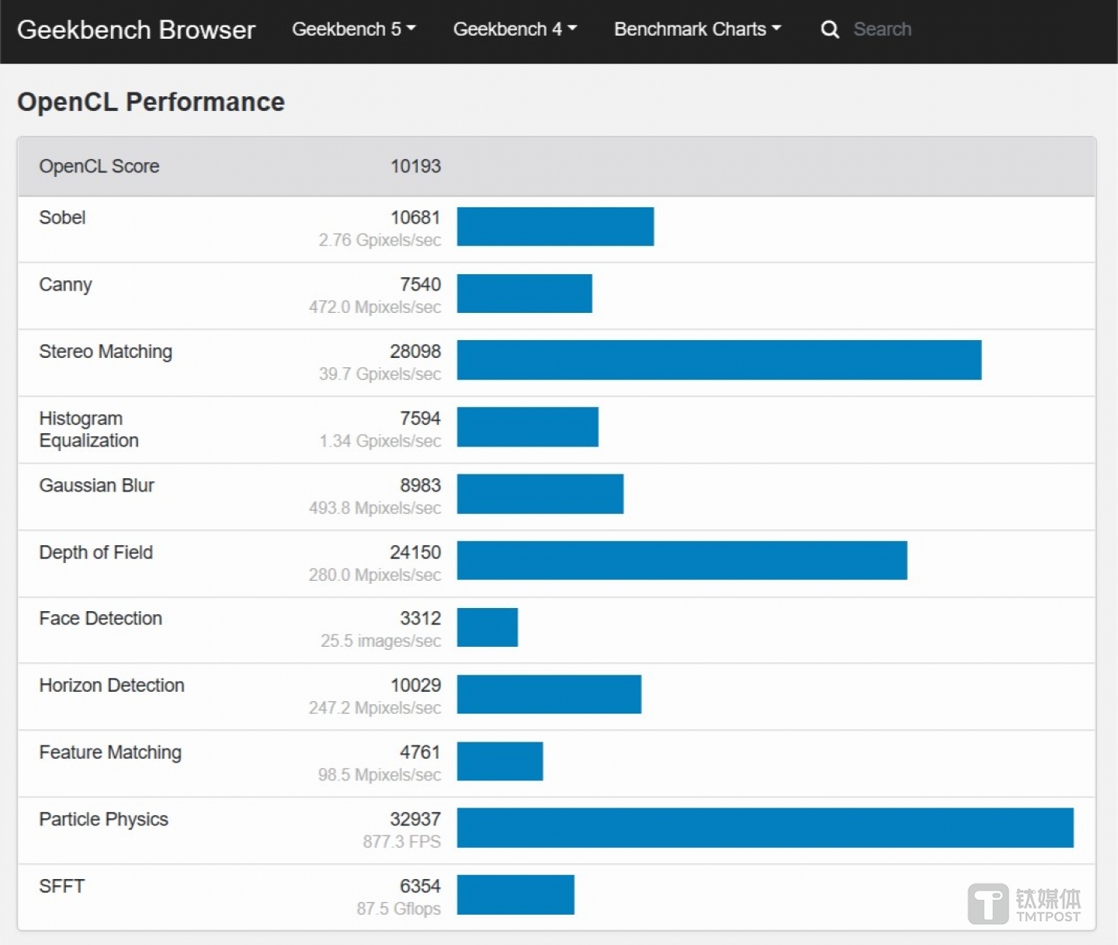1118x945 pixels.
Task: Select the Histogram Equalization label
Action: (89, 429)
